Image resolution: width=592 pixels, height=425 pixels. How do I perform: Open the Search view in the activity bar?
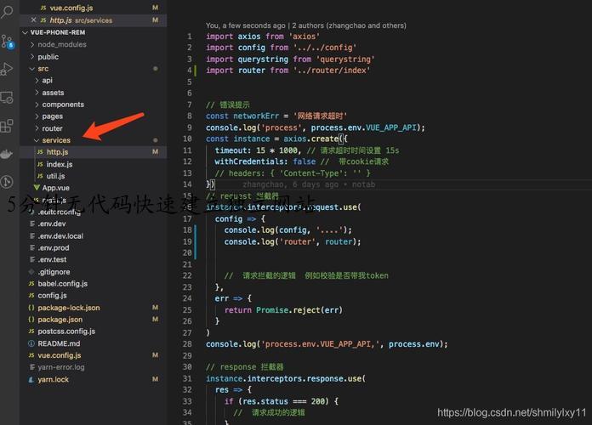coord(7,11)
